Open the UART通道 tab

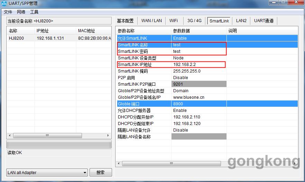[264, 21]
